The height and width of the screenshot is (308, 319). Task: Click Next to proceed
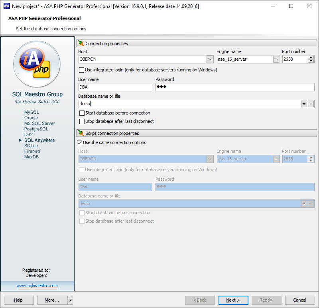tap(233, 300)
